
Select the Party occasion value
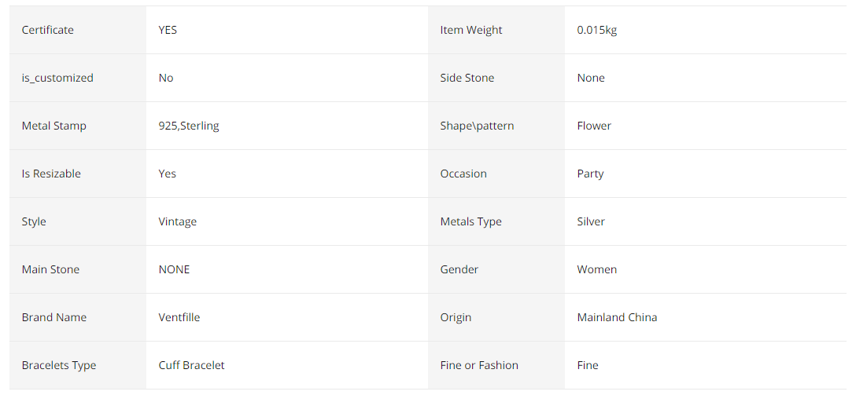[x=590, y=174]
